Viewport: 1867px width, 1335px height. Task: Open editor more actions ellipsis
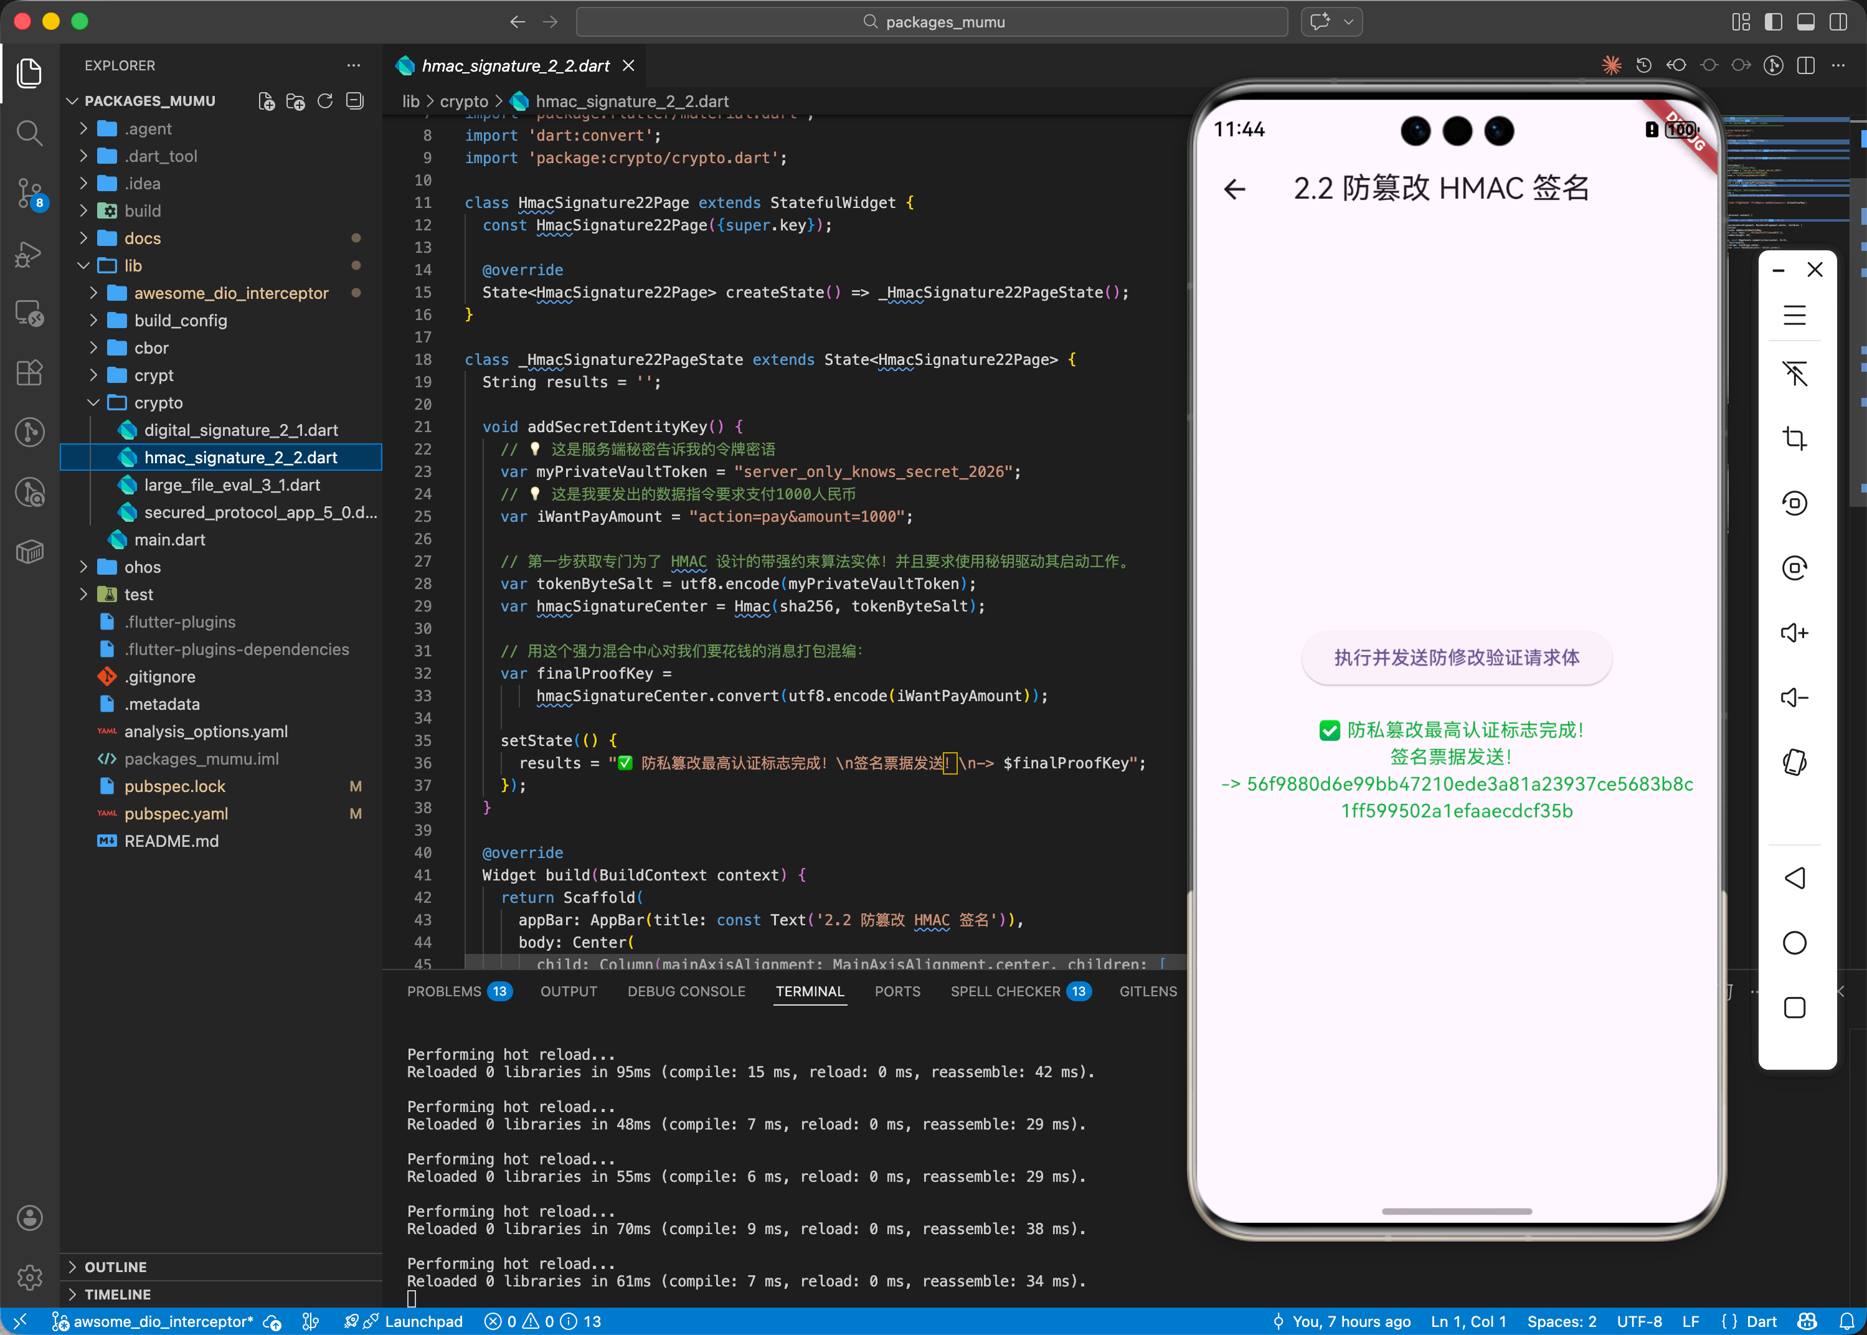pos(1838,65)
